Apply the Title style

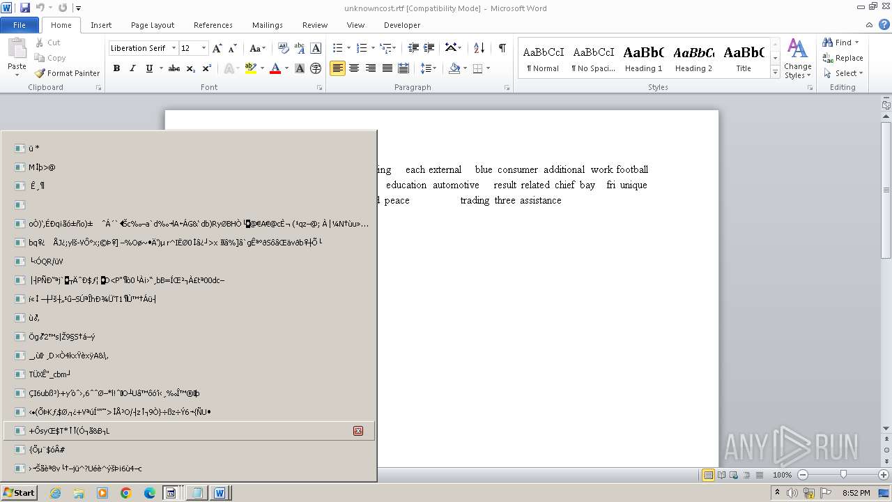coord(744,59)
